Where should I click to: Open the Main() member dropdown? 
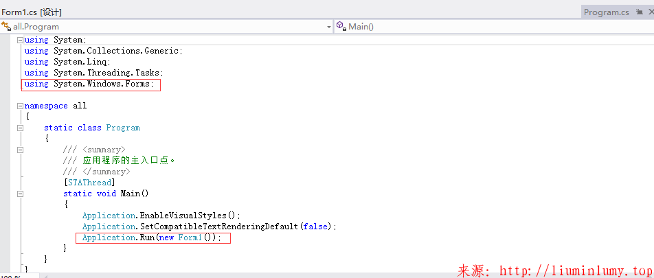(494, 27)
